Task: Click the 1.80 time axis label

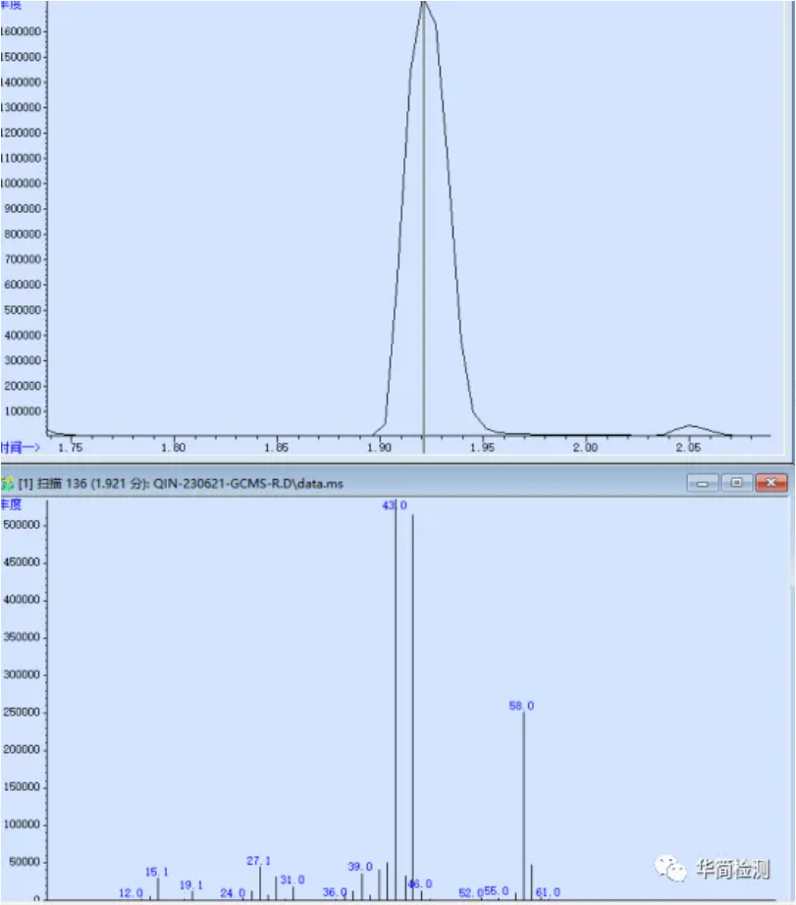Action: tap(173, 448)
